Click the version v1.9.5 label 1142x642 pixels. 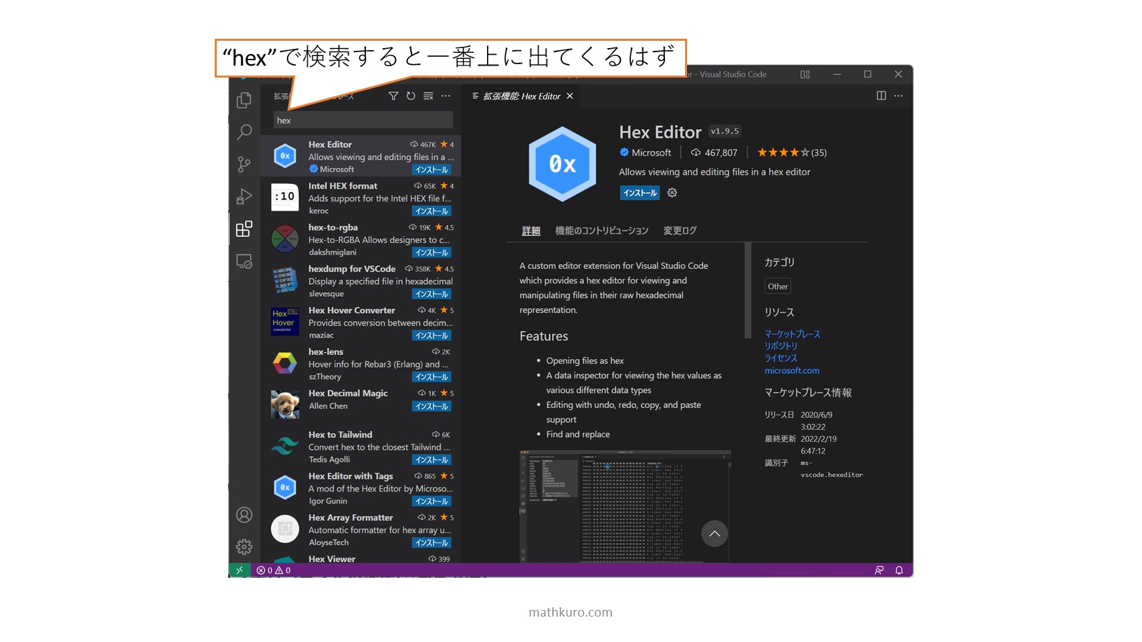click(725, 131)
